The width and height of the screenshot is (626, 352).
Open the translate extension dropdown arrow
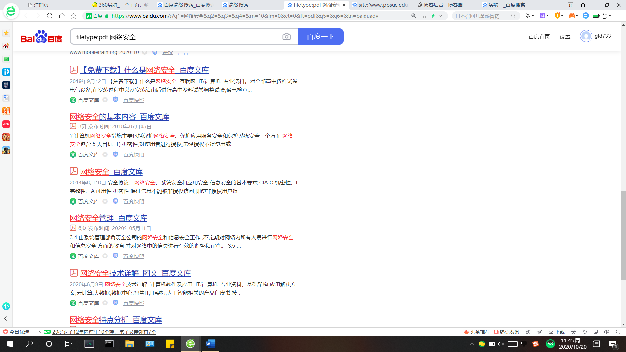(x=548, y=16)
